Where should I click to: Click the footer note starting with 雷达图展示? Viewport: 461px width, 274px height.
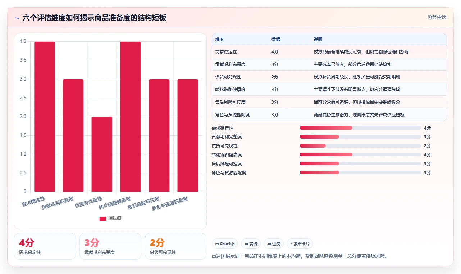[300, 256]
